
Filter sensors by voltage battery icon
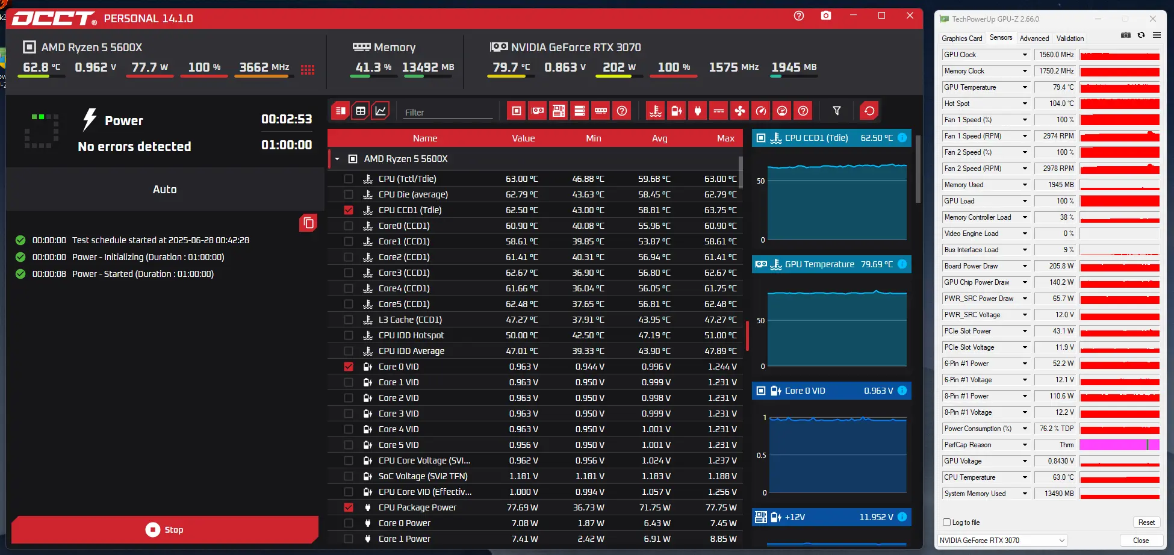pyautogui.click(x=677, y=111)
